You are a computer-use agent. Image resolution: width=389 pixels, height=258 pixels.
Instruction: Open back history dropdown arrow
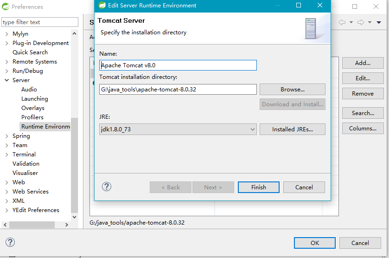[x=351, y=22]
